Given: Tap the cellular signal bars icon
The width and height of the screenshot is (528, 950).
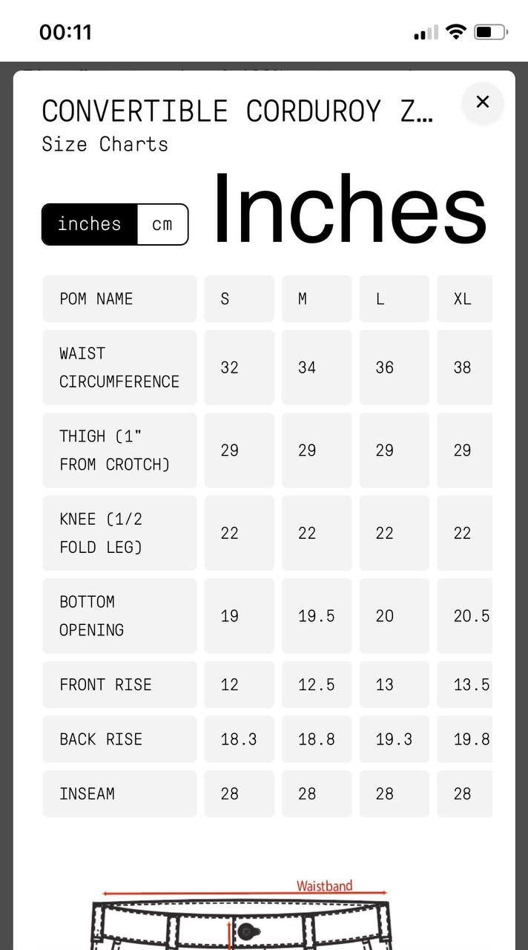Looking at the screenshot, I should tap(426, 33).
